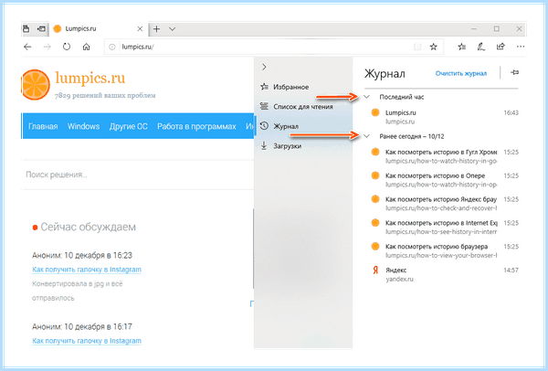Open Список для чтения section
The height and width of the screenshot is (371, 548).
(x=303, y=107)
